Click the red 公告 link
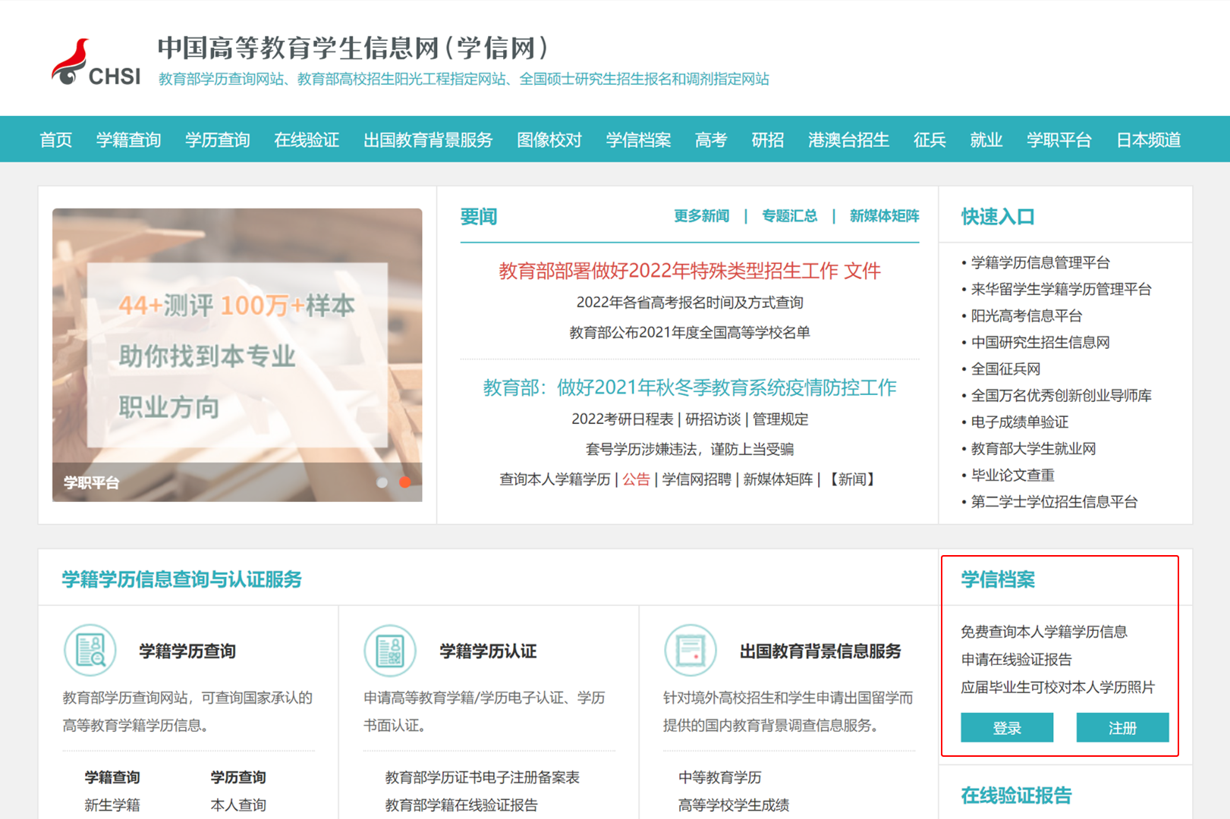 click(637, 479)
